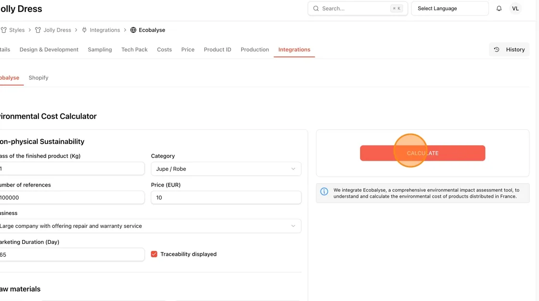Click the Non-physical Sustainability heading
The height and width of the screenshot is (301, 539).
pyautogui.click(x=42, y=141)
